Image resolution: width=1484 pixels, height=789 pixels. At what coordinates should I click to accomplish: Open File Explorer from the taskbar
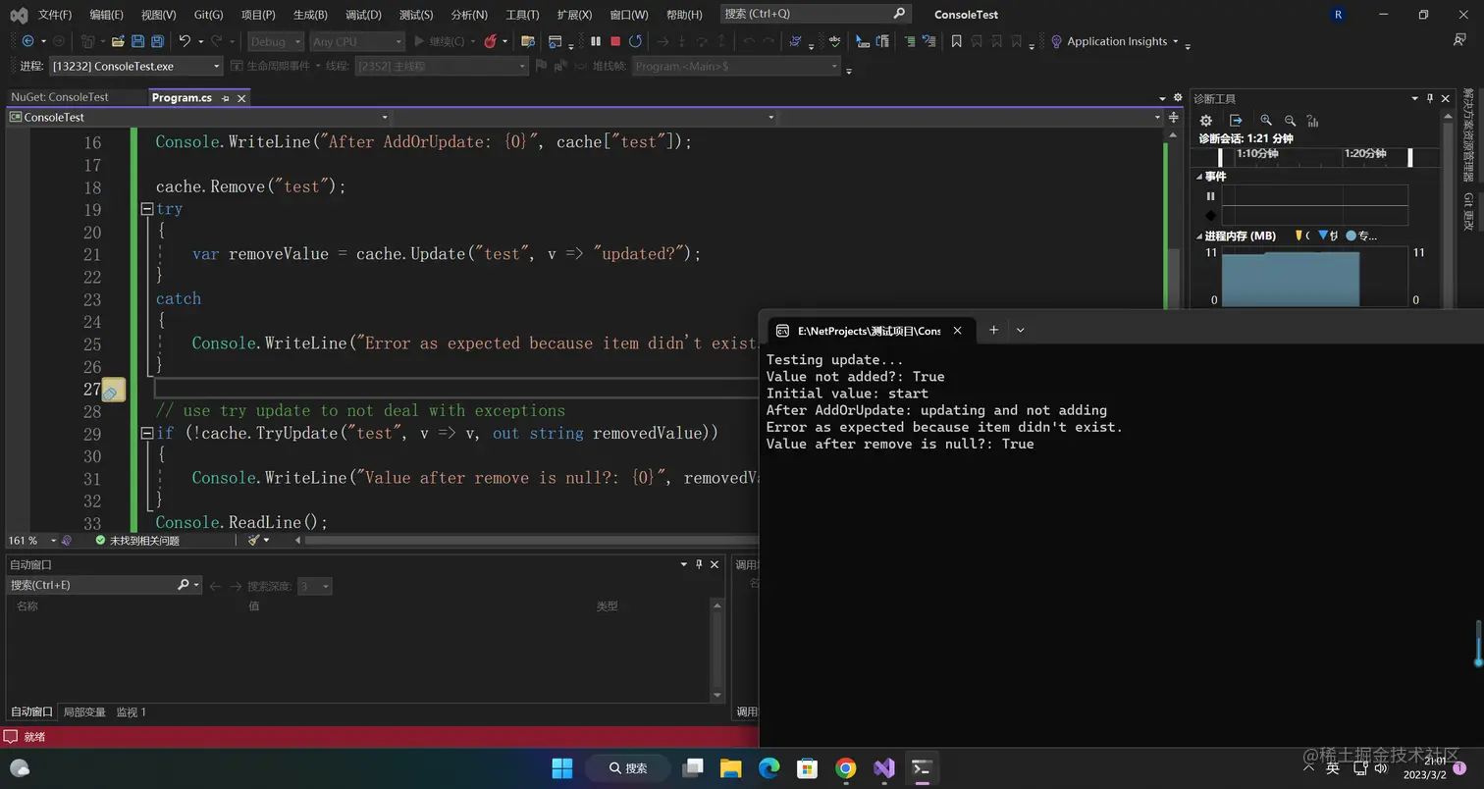coord(730,768)
